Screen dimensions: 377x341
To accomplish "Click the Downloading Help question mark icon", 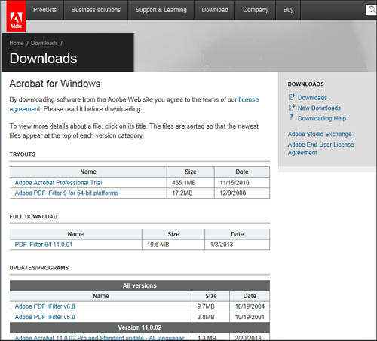I will click(291, 117).
